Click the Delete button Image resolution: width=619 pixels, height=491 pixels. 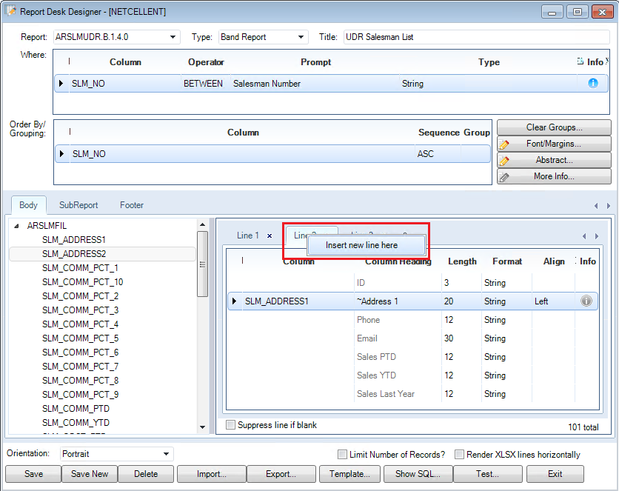click(x=146, y=474)
